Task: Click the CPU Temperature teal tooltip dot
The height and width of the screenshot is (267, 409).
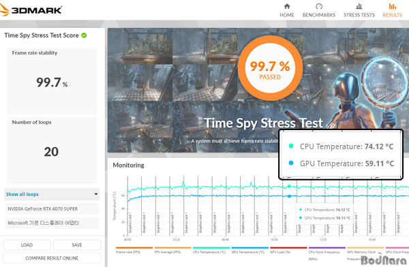Action: pos(291,146)
